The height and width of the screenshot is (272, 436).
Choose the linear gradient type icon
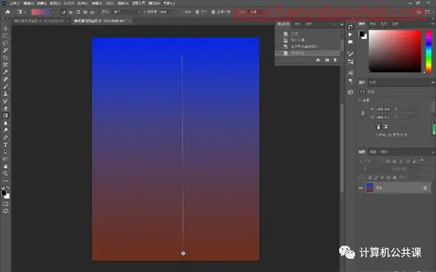click(64, 12)
